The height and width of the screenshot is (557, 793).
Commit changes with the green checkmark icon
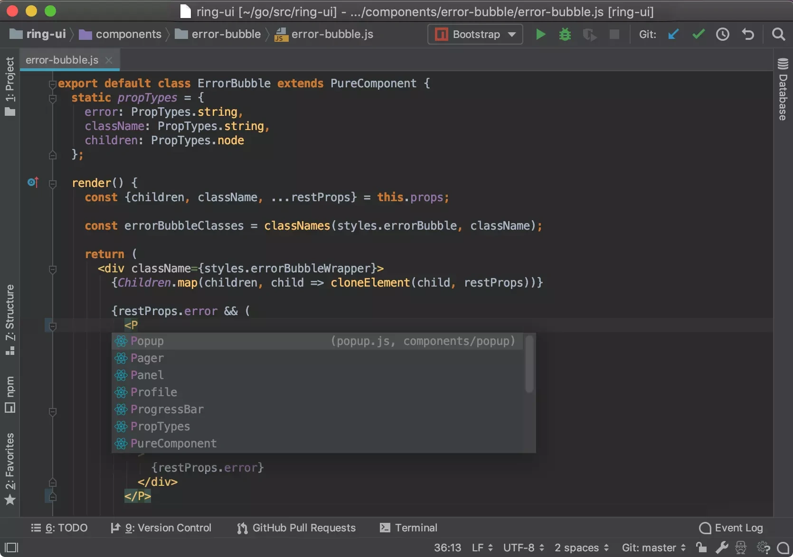point(698,34)
